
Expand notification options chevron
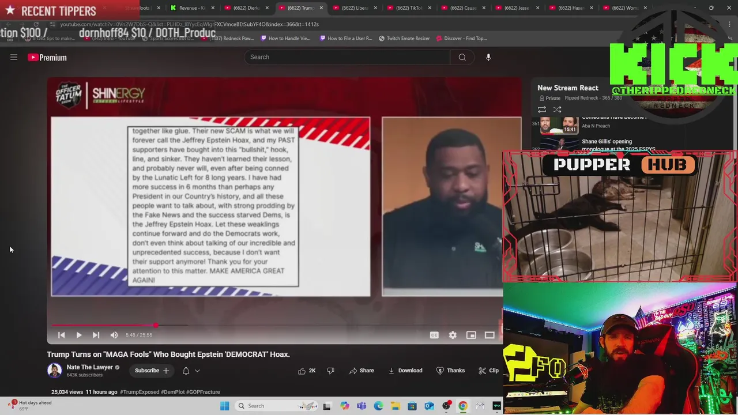(x=197, y=371)
